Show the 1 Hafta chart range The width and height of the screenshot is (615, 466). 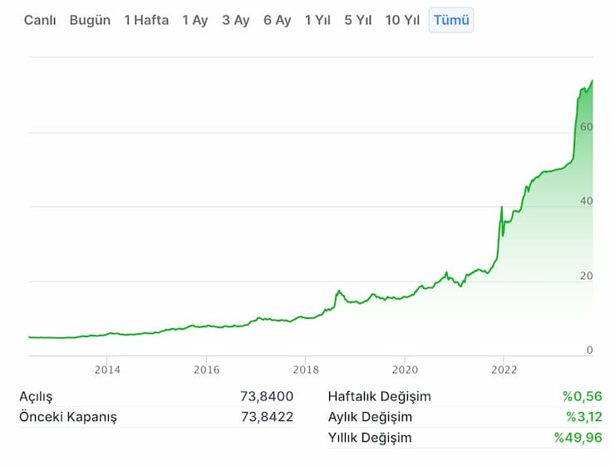click(x=146, y=20)
